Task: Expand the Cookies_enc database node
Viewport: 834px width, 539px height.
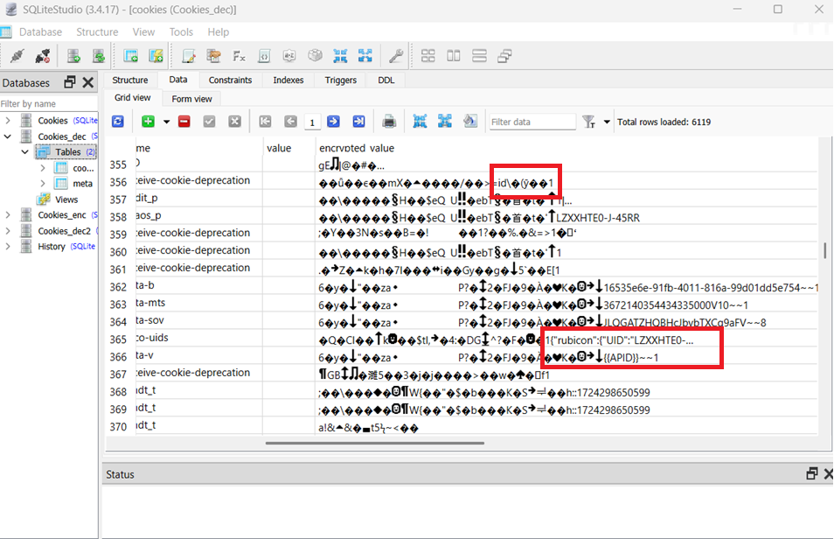Action: pos(8,214)
